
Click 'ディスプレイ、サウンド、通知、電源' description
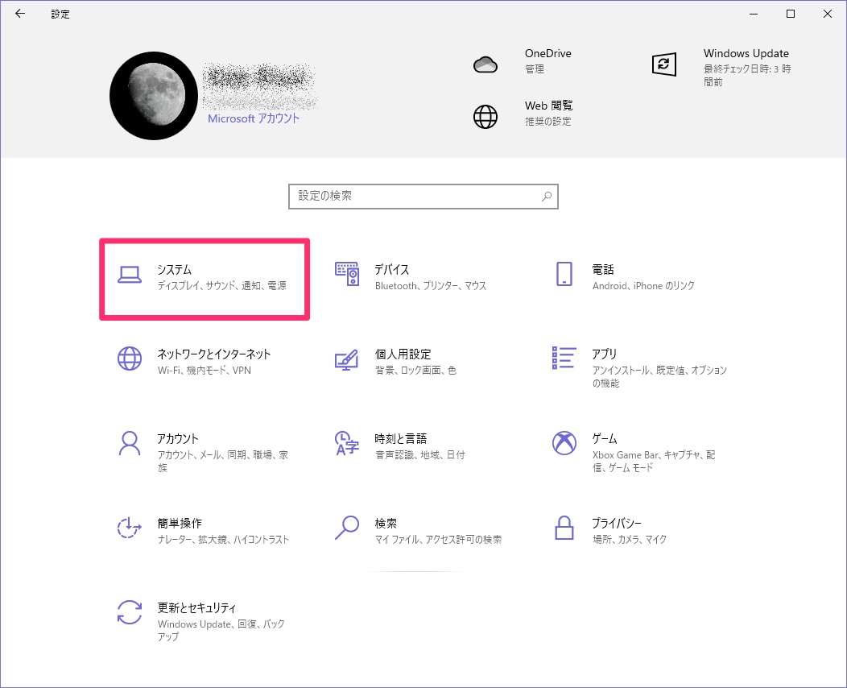point(221,285)
